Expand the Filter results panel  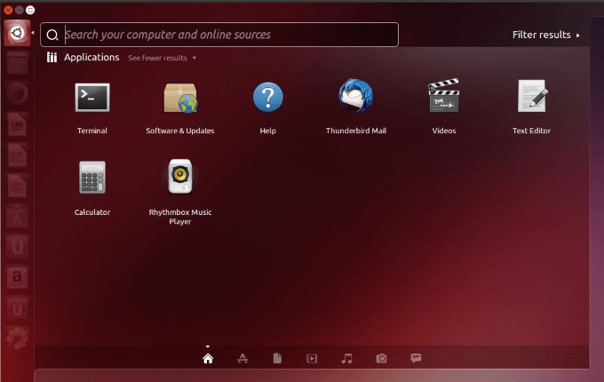pos(546,35)
